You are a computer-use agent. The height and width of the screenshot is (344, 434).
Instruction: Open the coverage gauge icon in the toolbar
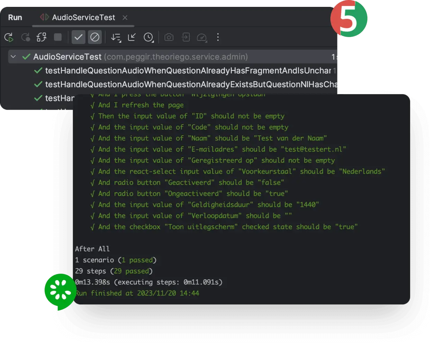(202, 37)
